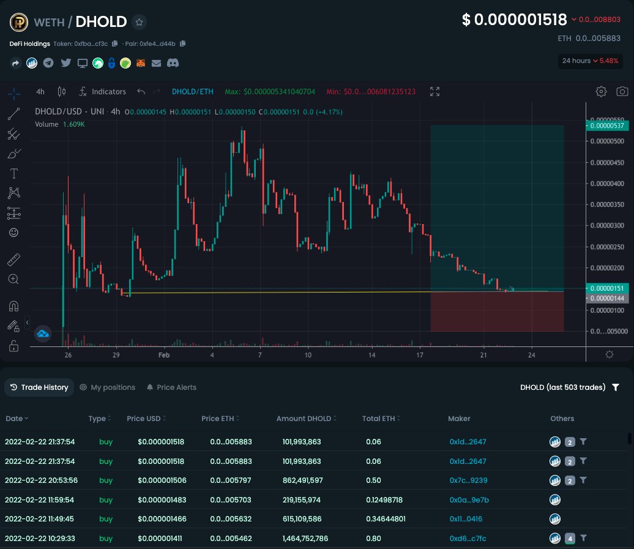
Task: Switch chart to DHOLD/ETH
Action: (x=192, y=92)
